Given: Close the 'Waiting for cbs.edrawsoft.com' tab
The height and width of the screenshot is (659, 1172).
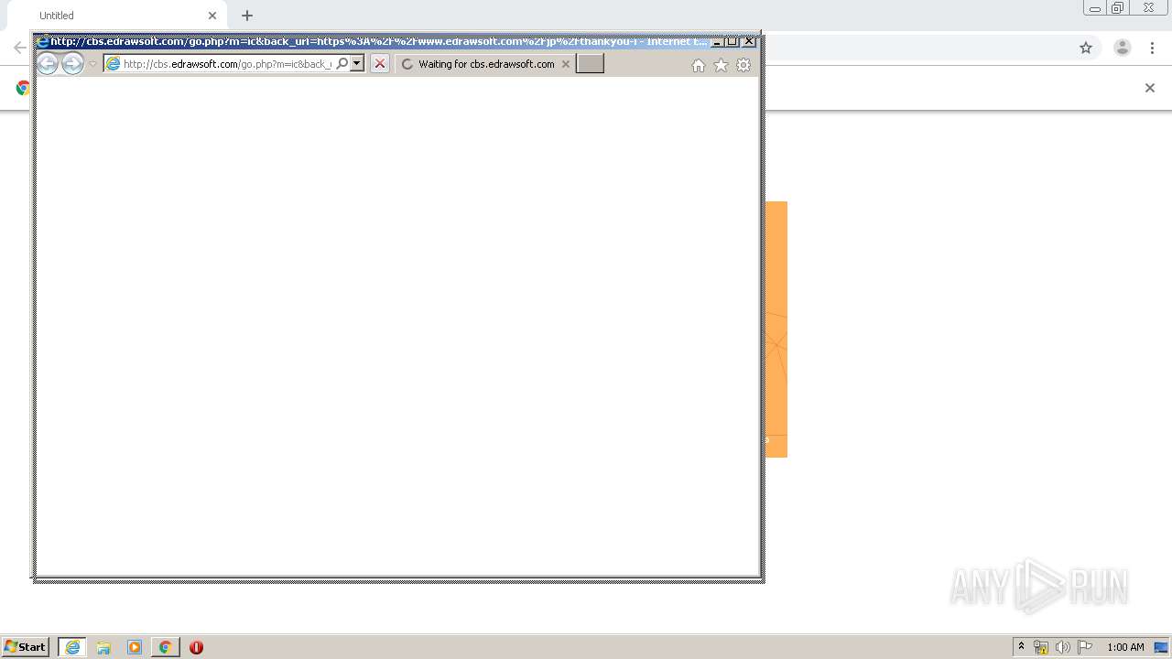Looking at the screenshot, I should pos(566,64).
